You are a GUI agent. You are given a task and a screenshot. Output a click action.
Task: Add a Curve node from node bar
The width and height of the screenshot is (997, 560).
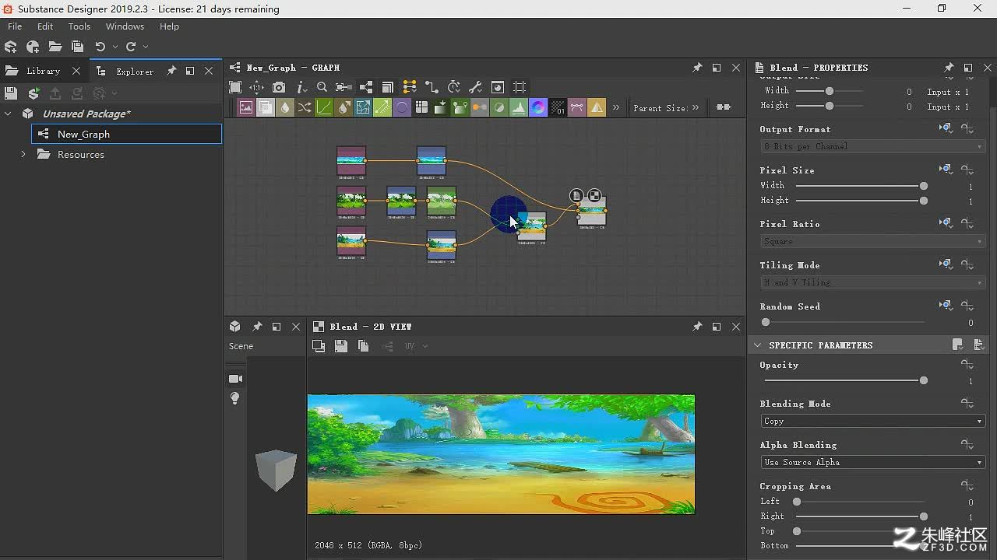click(324, 107)
